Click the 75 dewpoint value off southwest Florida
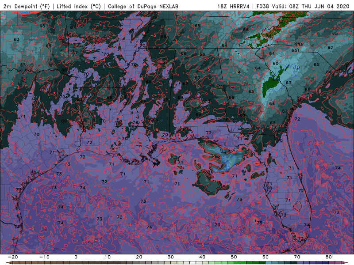The width and height of the screenshot is (354, 265). (x=259, y=223)
